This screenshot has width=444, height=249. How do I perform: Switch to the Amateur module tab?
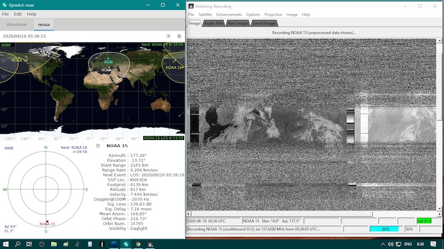(x=16, y=25)
